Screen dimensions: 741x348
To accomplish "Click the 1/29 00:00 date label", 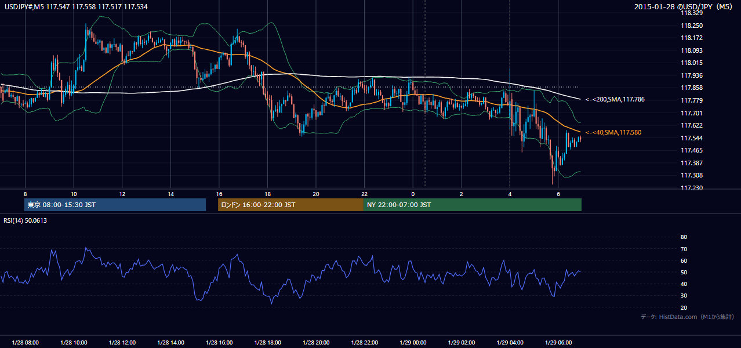I will [413, 343].
